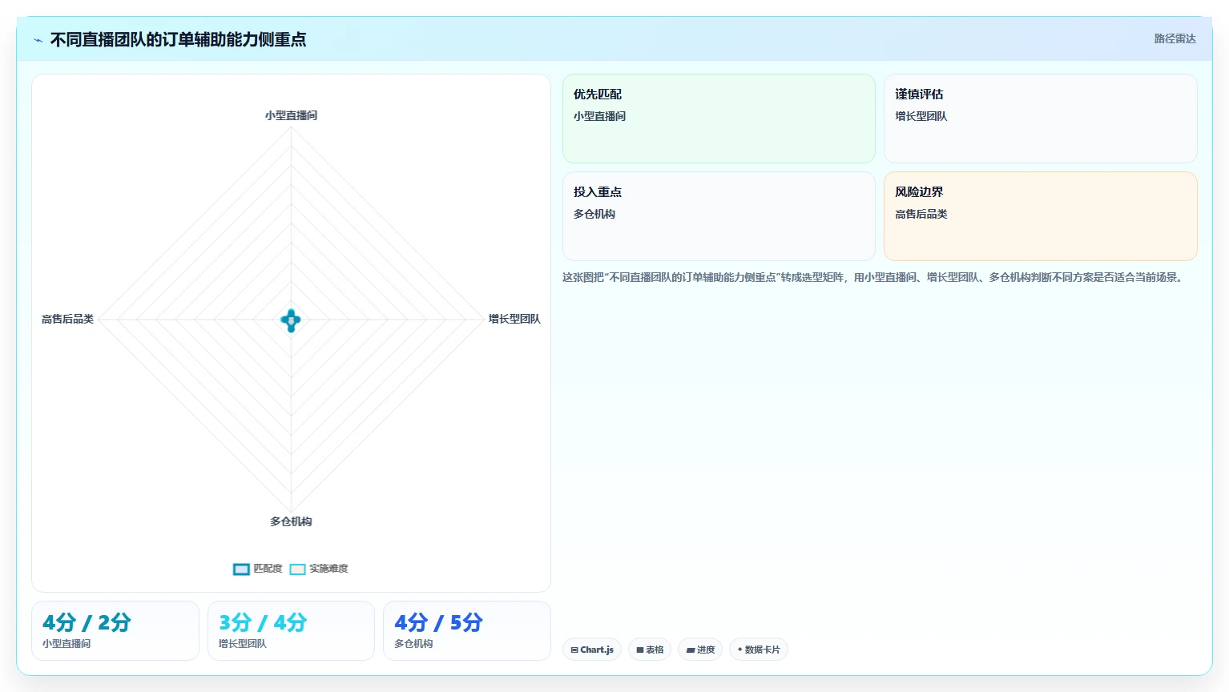Open the 投入重点 card
Image resolution: width=1229 pixels, height=692 pixels.
(x=719, y=216)
